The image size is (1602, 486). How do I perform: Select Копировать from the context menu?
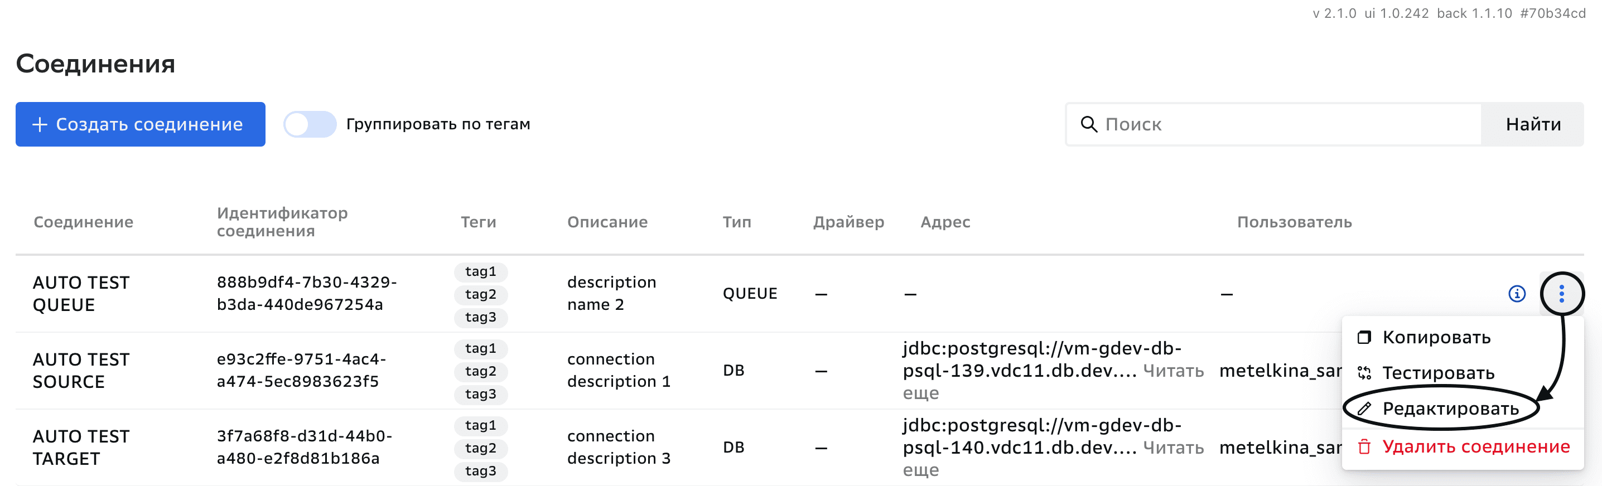1436,337
